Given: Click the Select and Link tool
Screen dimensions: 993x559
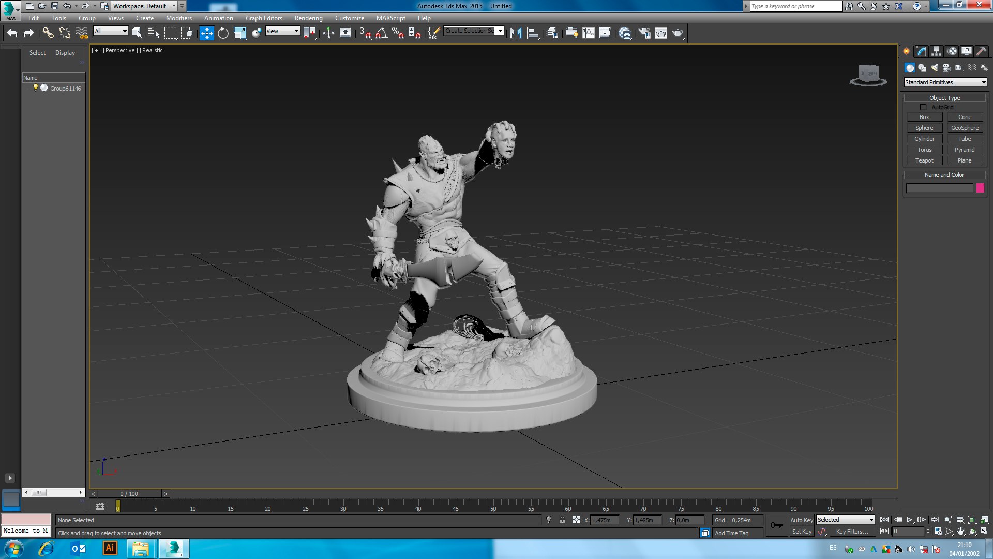Looking at the screenshot, I should tap(48, 33).
